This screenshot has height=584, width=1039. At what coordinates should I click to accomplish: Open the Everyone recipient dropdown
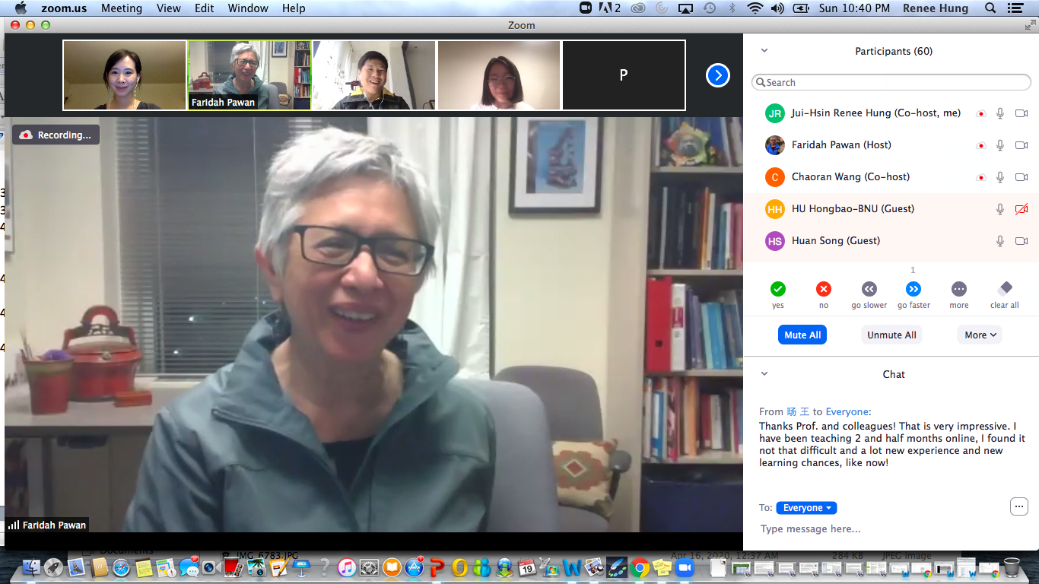pos(806,508)
